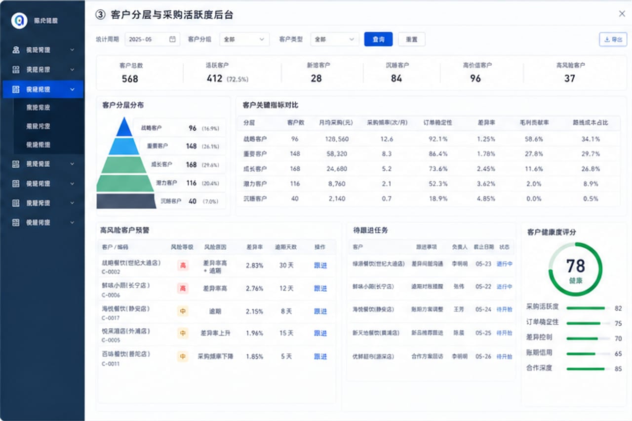The width and height of the screenshot is (632, 421).
Task: Click the 采购活跃度 progress bar
Action: pos(589,308)
